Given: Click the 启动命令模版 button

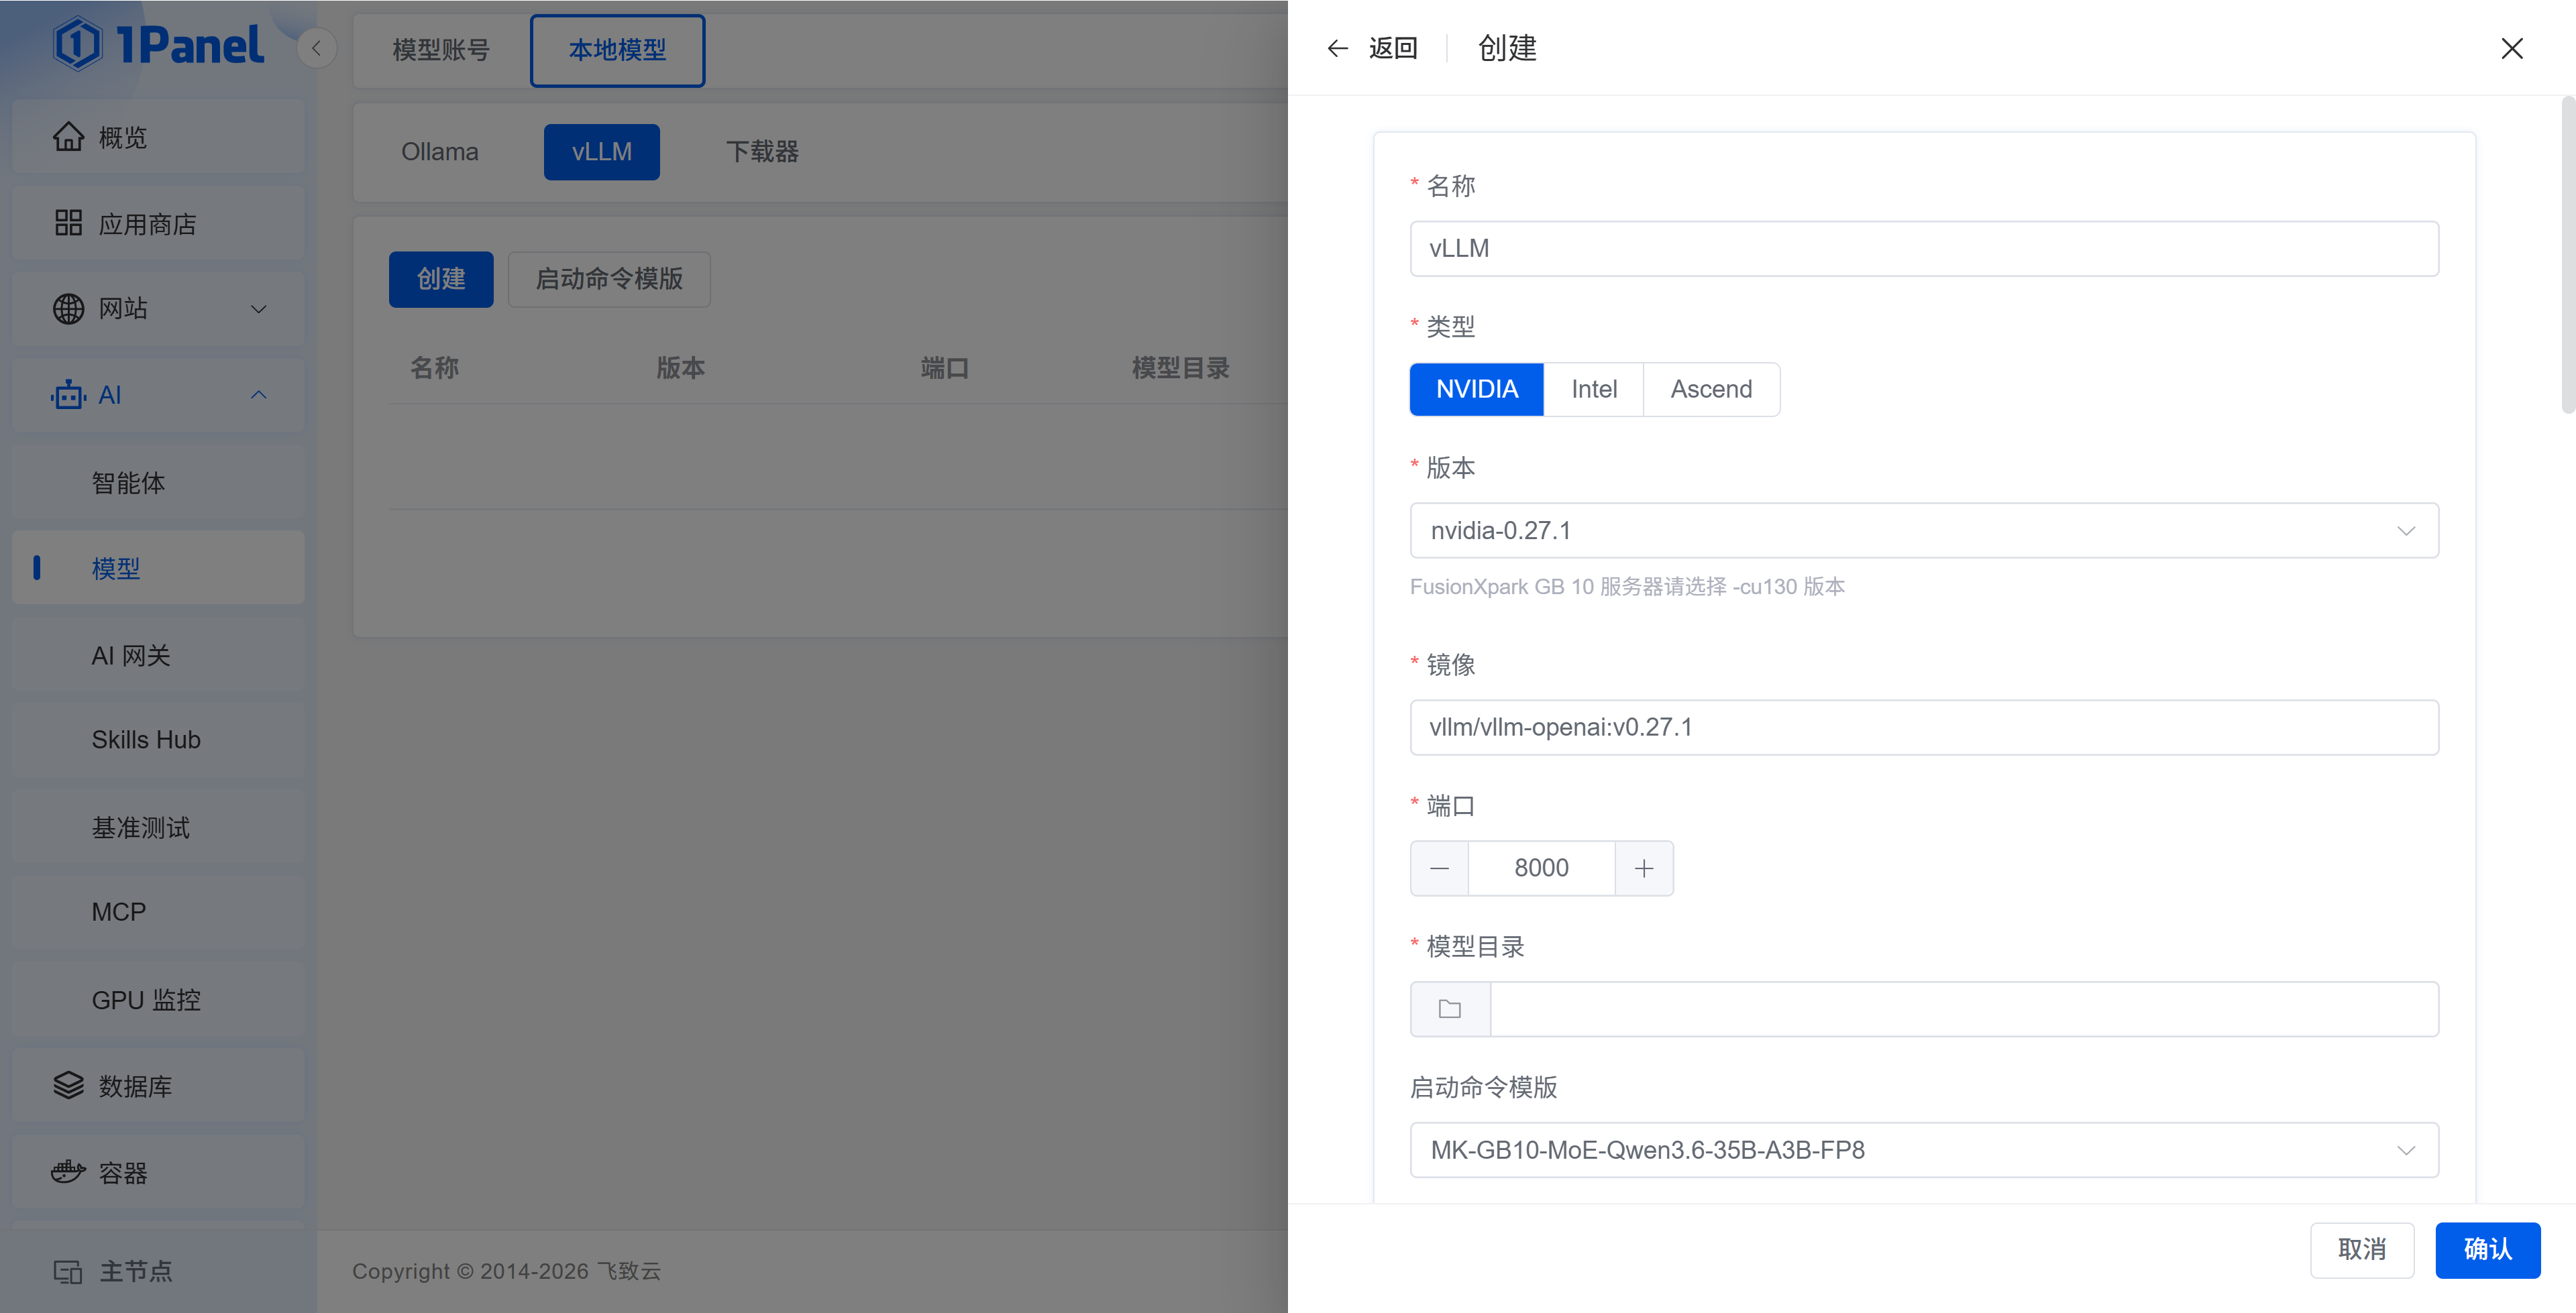Looking at the screenshot, I should 609,279.
